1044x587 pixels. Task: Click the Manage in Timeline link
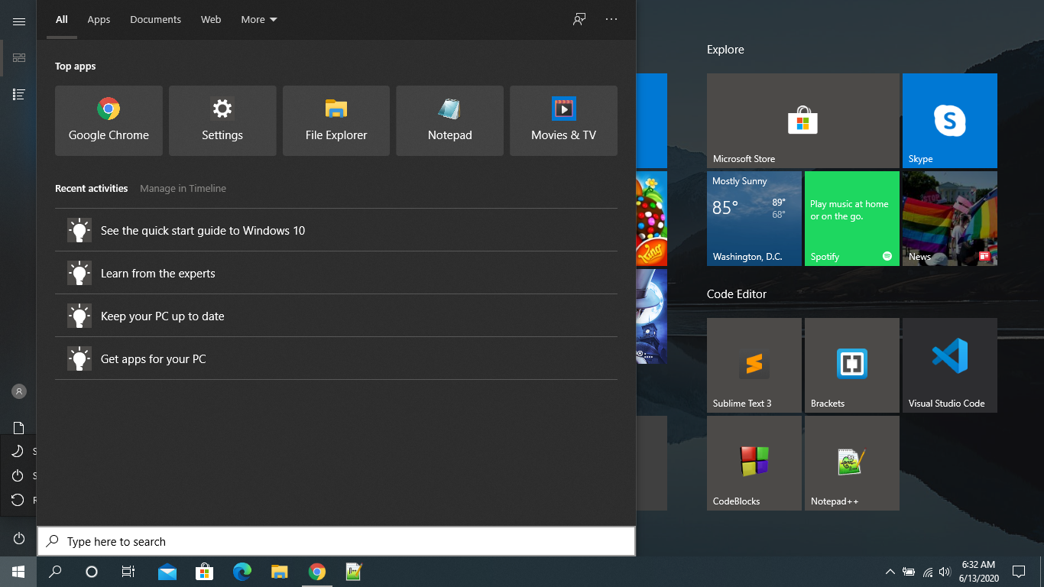[183, 188]
